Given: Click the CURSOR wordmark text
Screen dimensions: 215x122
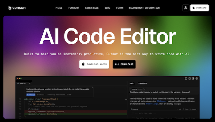Looking at the screenshot, I should (x=19, y=8).
